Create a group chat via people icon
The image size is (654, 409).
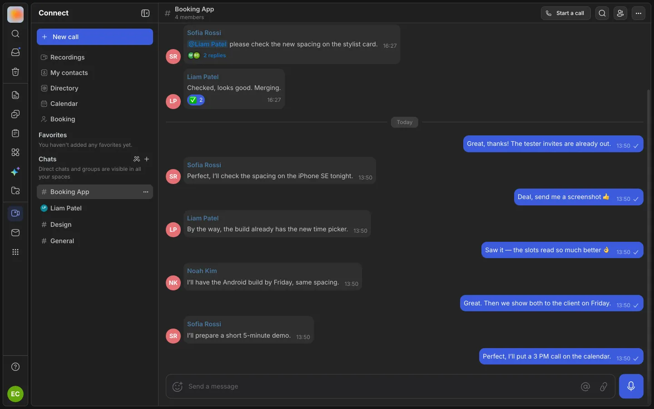137,159
